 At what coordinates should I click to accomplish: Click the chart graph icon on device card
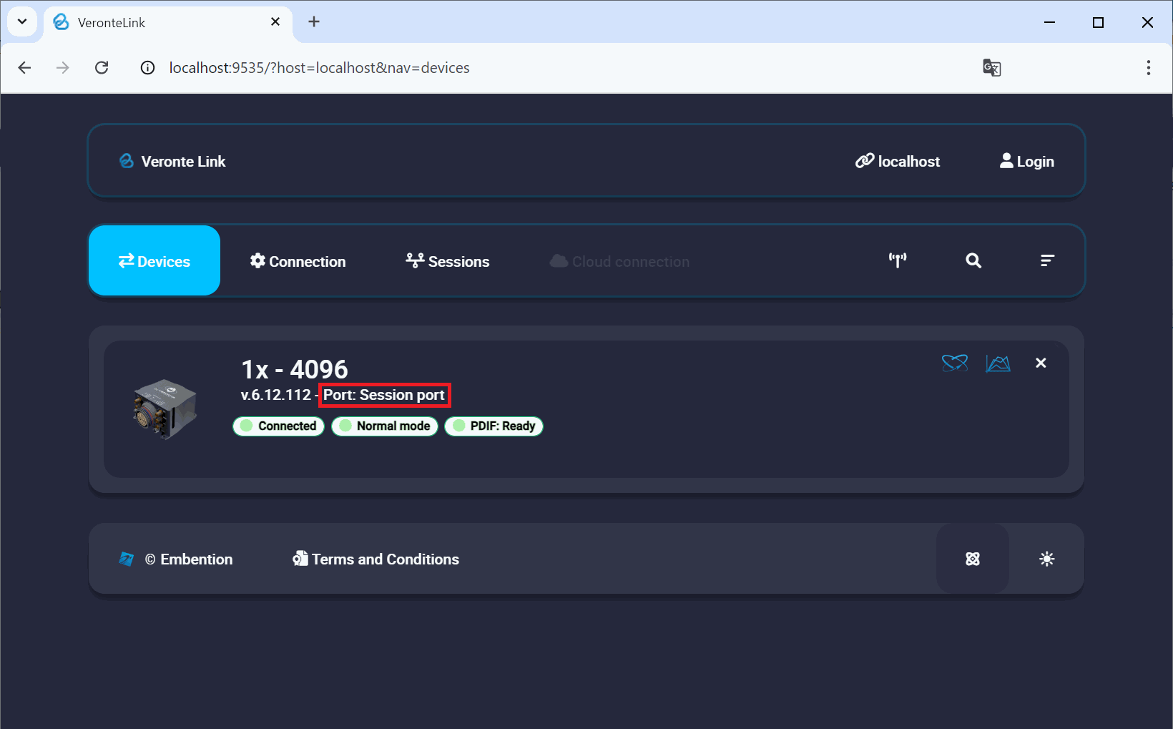point(998,363)
